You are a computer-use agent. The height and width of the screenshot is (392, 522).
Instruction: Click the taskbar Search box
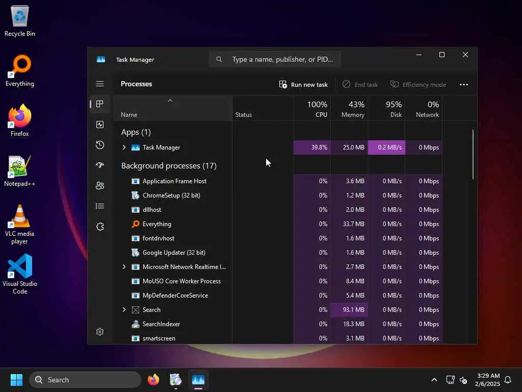click(x=85, y=380)
